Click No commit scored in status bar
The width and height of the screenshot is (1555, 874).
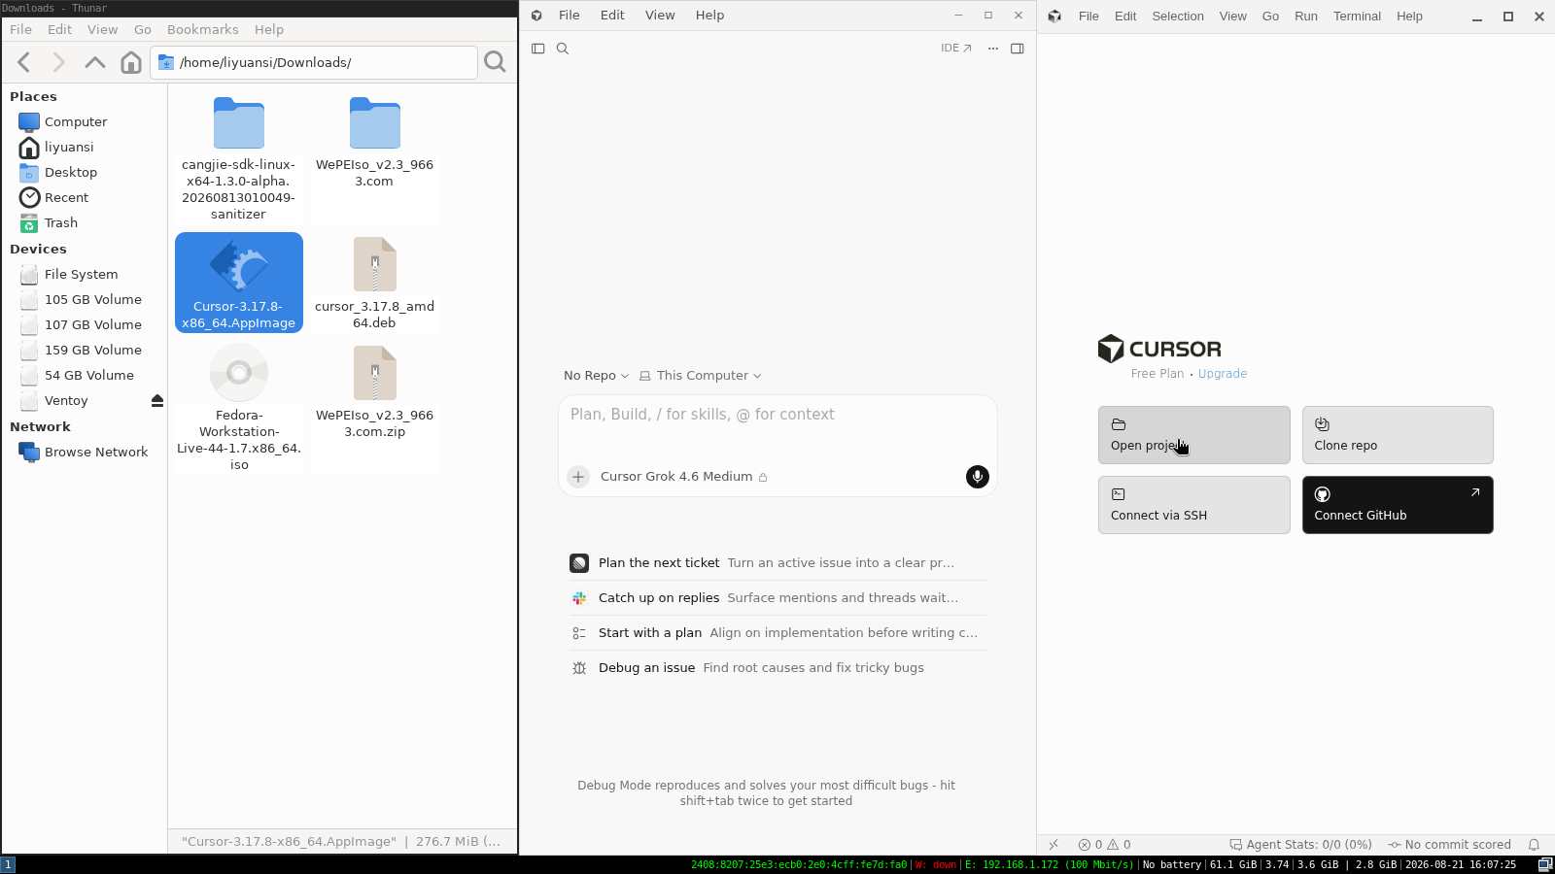click(1449, 845)
